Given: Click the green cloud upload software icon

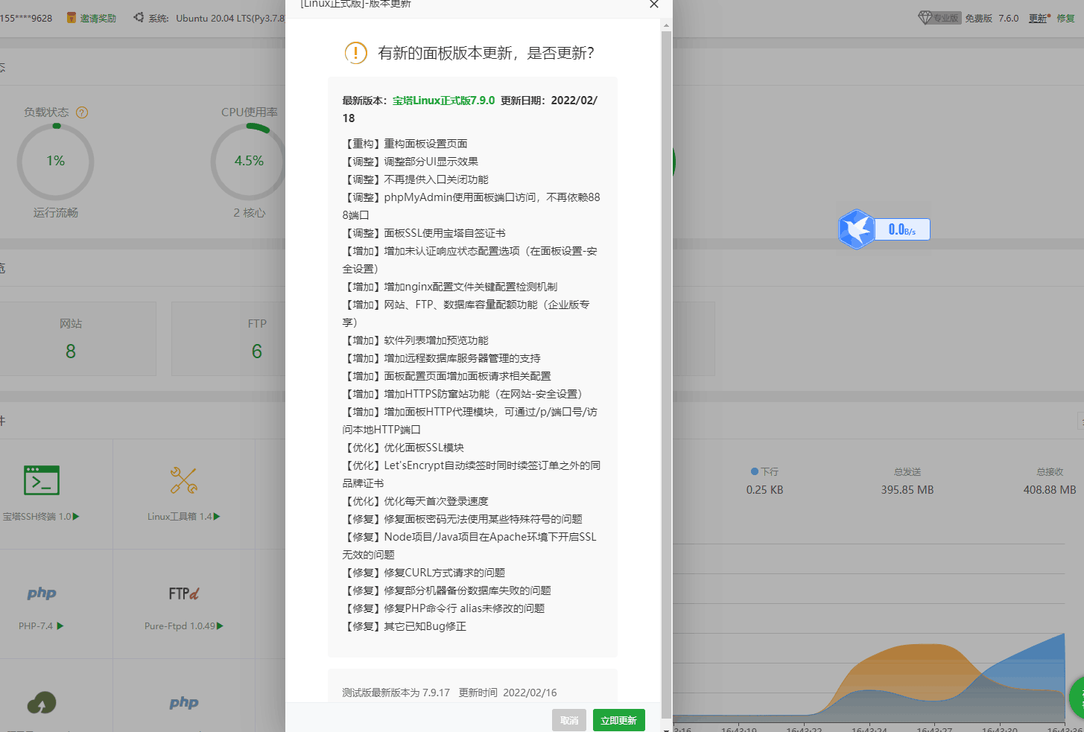Looking at the screenshot, I should (x=42, y=702).
